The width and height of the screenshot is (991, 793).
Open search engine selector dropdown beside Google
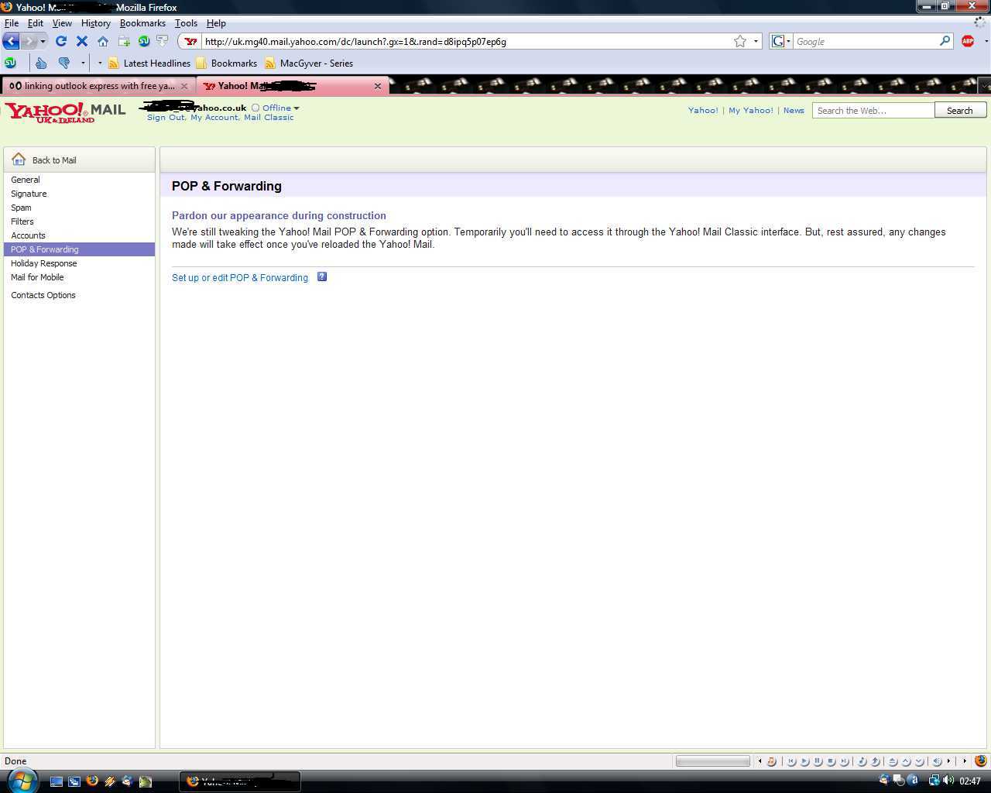[x=788, y=41]
